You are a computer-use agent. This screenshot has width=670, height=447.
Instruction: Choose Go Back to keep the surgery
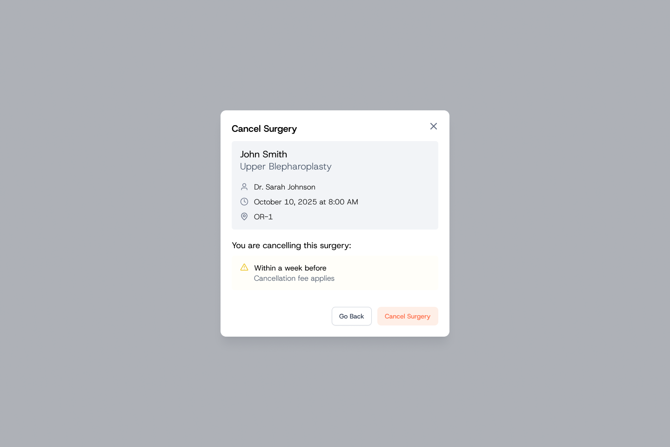pos(352,316)
